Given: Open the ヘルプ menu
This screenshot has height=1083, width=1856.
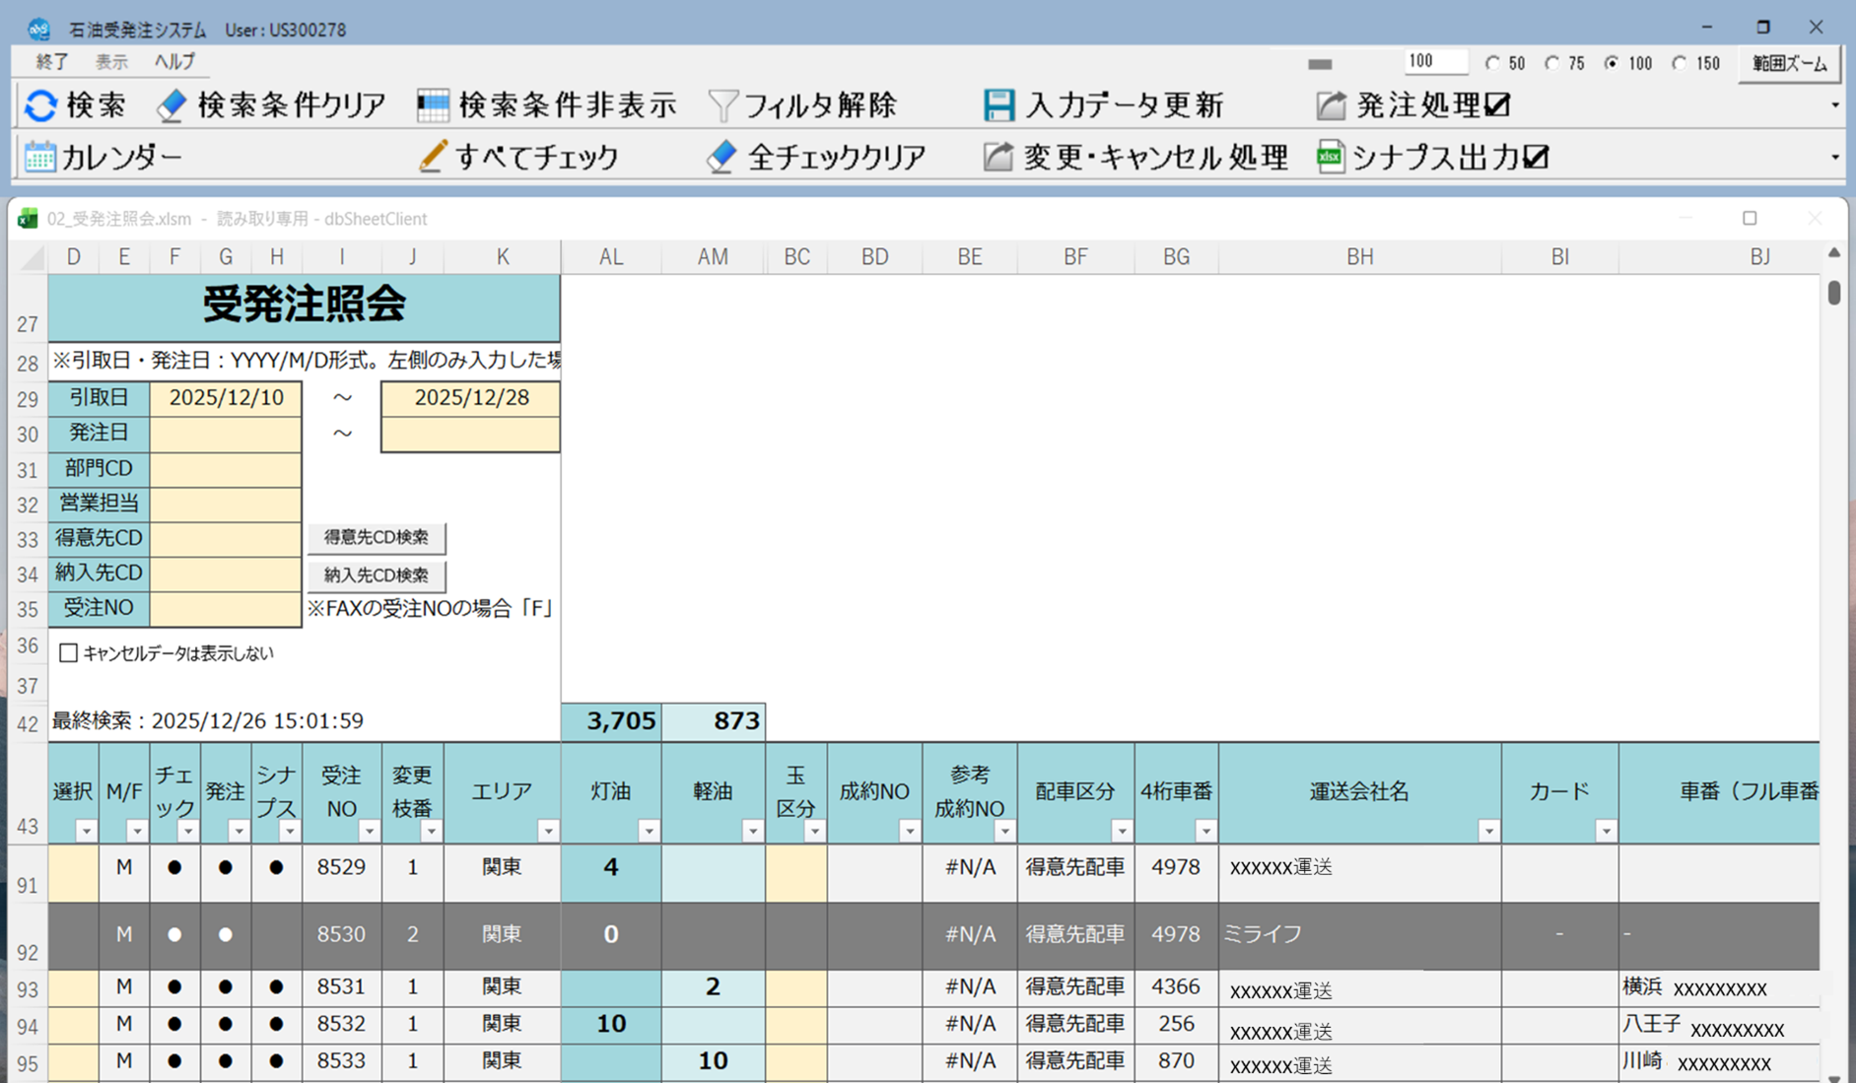Looking at the screenshot, I should tap(174, 61).
